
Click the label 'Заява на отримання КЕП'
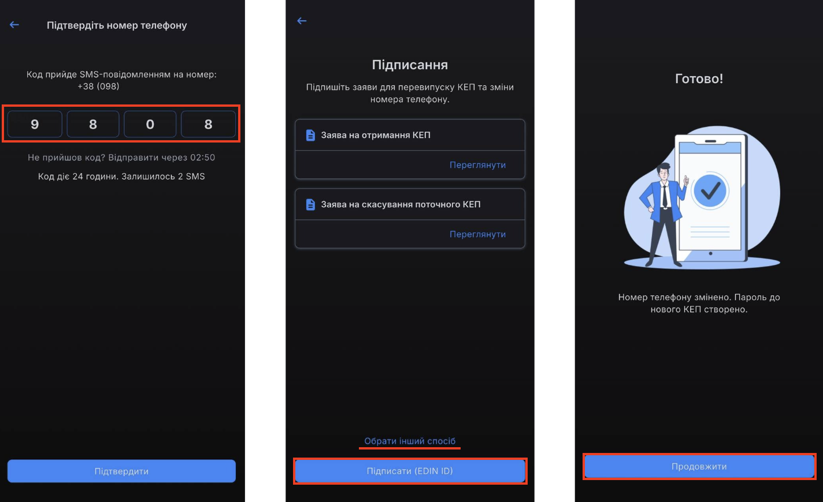click(x=376, y=135)
